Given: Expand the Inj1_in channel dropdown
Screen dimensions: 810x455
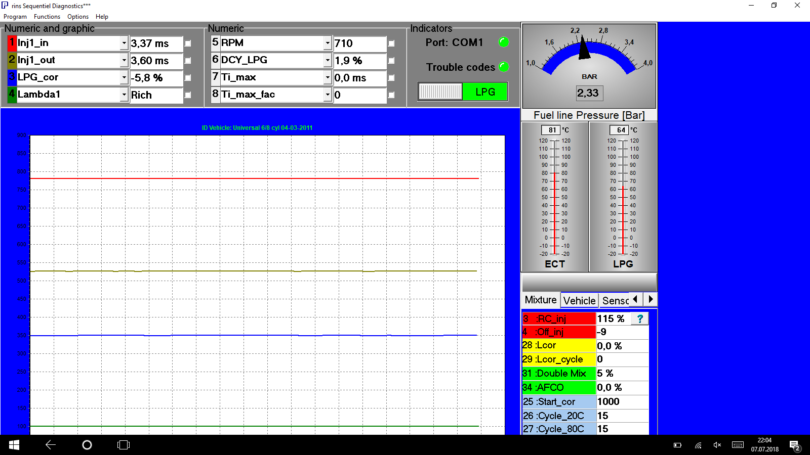Looking at the screenshot, I should tap(124, 43).
